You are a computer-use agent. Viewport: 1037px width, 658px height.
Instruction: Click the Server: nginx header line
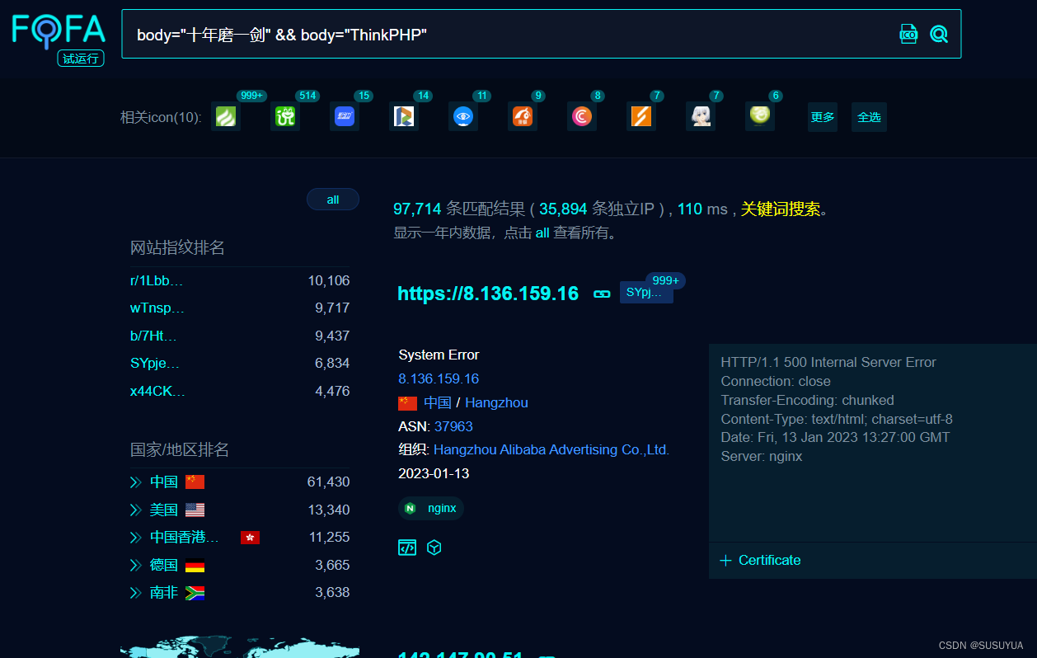[762, 456]
